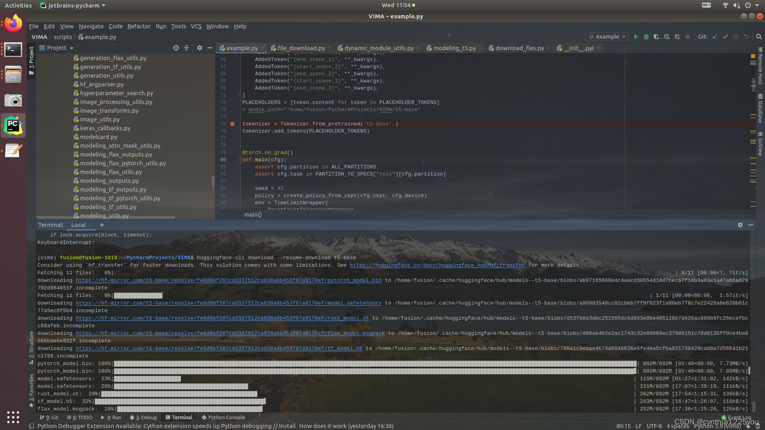Toggle breakpoint on line 75
This screenshot has width=765, height=430.
click(232, 124)
